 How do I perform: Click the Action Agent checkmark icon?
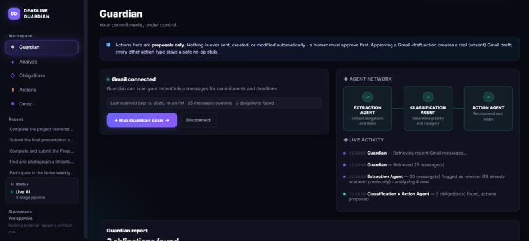pos(488,97)
